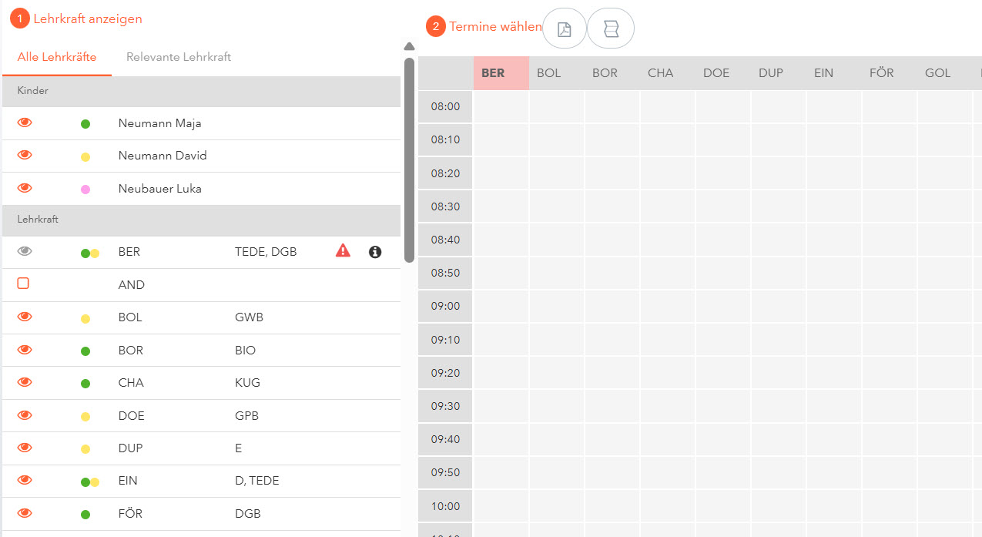Click the scroll-up arrow of teacher list
The width and height of the screenshot is (982, 537).
pyautogui.click(x=410, y=46)
